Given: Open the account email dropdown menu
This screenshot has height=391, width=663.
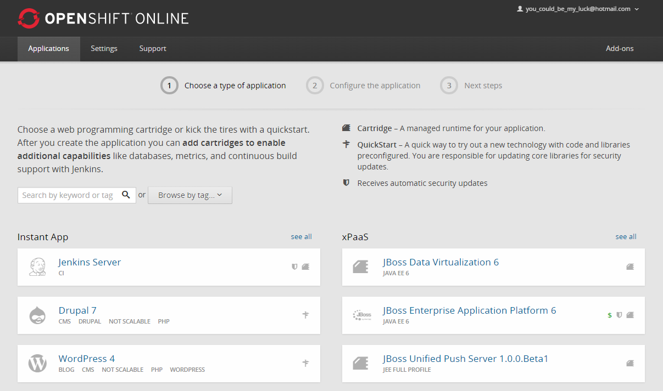Looking at the screenshot, I should [578, 9].
